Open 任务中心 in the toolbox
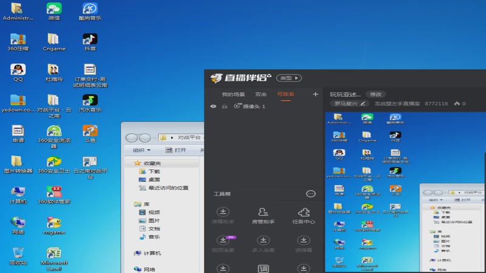 (x=304, y=216)
